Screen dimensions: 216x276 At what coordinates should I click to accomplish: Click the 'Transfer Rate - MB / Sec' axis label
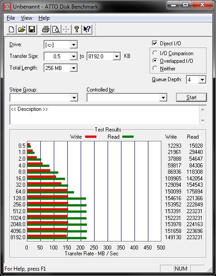91,254
